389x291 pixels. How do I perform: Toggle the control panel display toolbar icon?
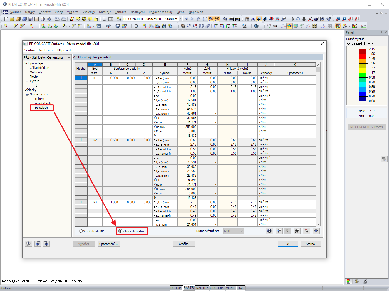pos(338,26)
